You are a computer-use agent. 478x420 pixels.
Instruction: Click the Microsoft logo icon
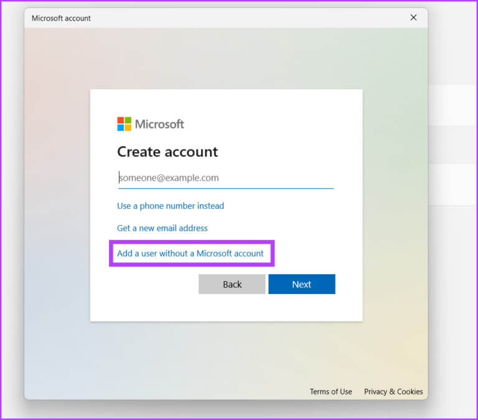point(124,124)
